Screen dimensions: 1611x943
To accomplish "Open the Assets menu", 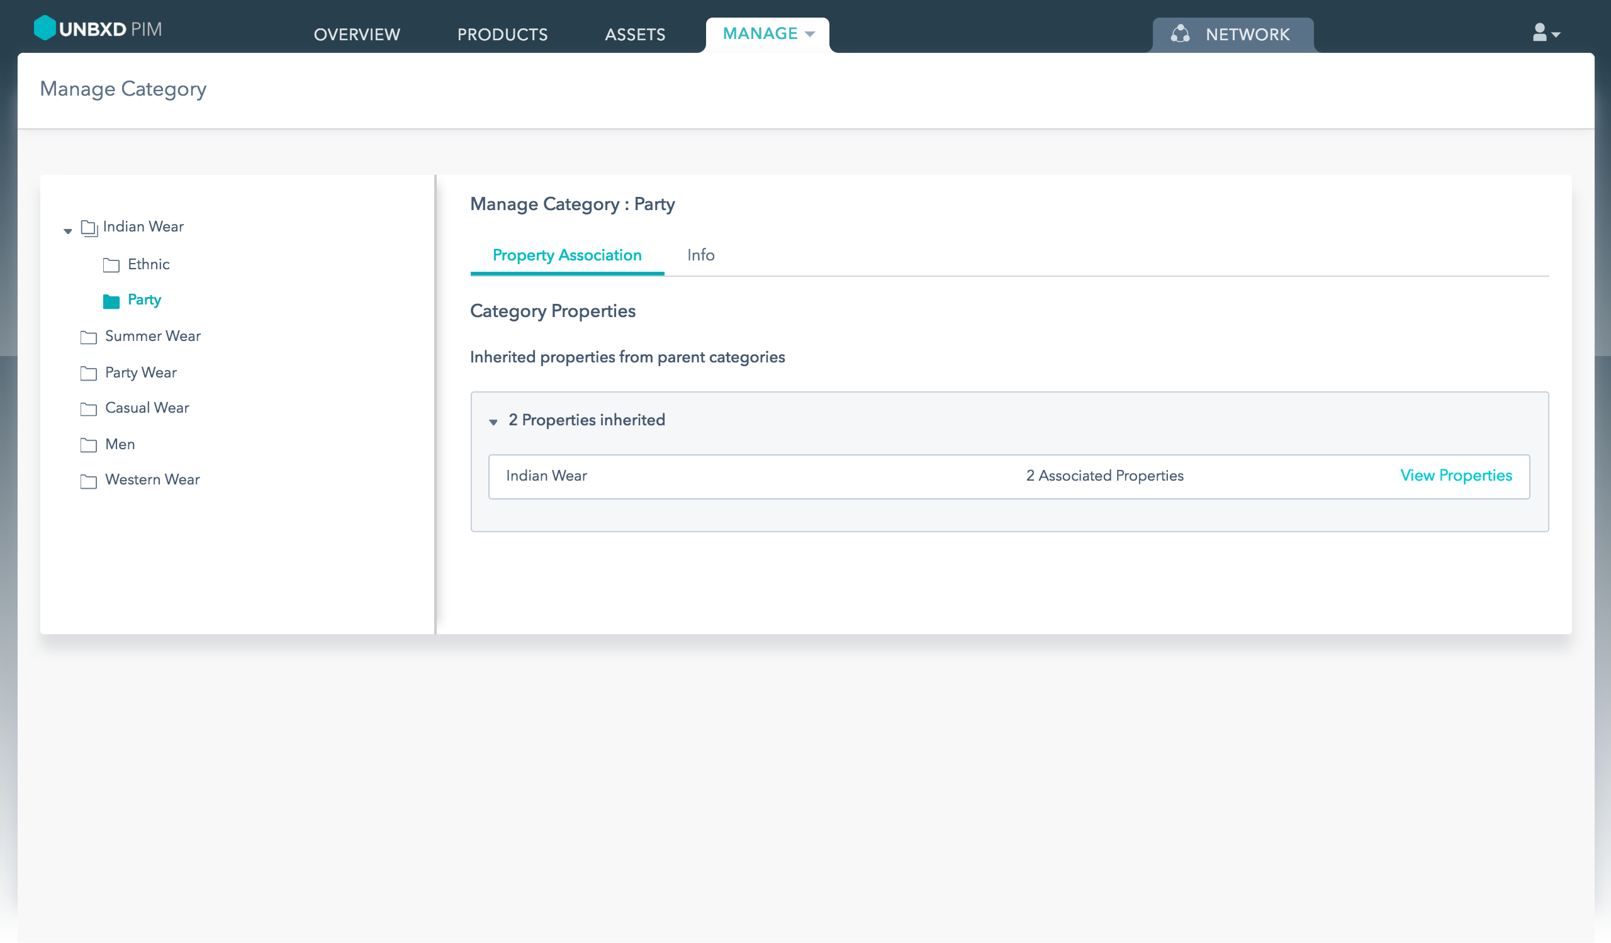I will (x=636, y=35).
